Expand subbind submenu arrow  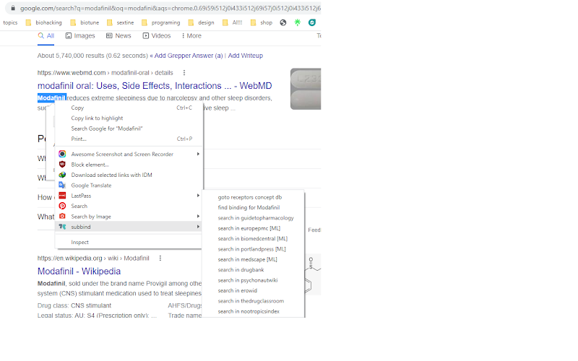(198, 227)
